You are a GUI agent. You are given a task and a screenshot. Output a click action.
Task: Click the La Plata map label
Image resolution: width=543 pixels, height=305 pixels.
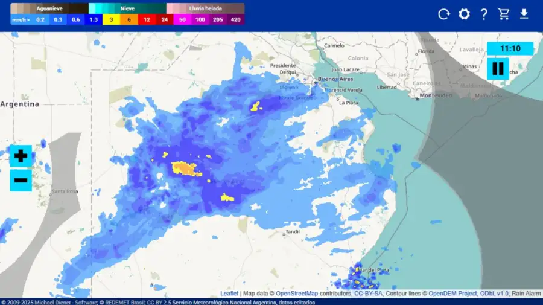[x=349, y=103]
